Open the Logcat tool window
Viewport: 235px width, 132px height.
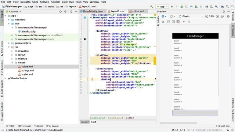tap(53, 126)
